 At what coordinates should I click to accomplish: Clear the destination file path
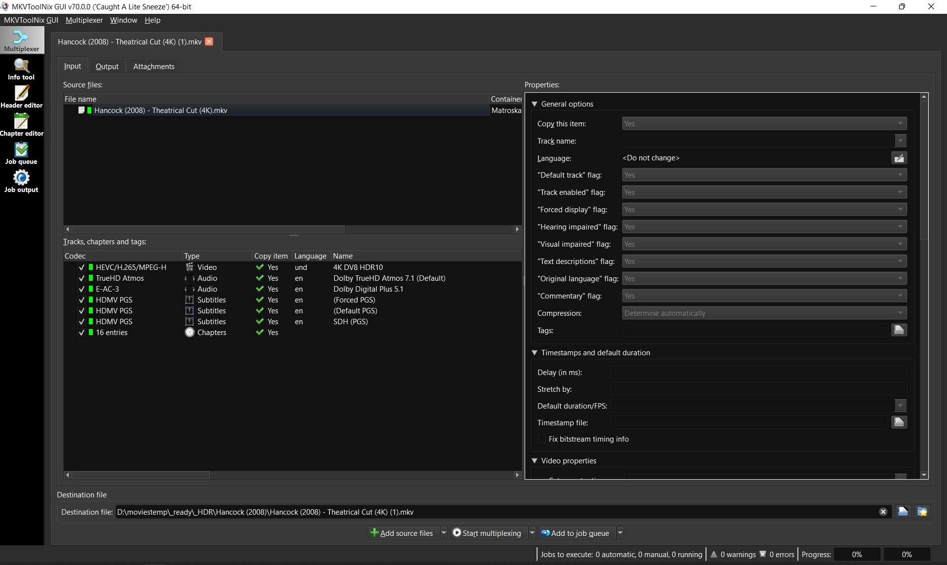click(x=883, y=512)
